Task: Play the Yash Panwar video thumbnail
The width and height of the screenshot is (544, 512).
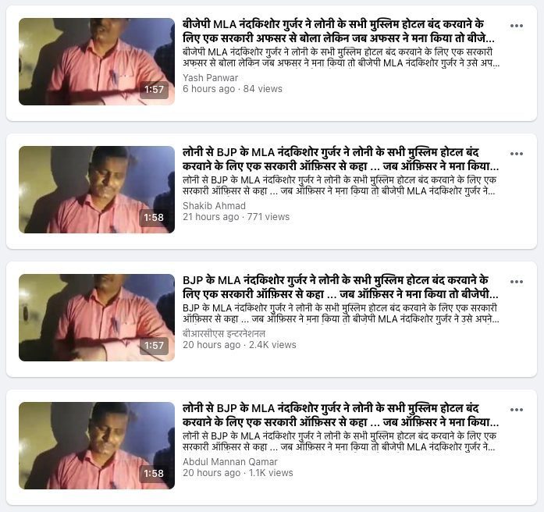Action: point(97,62)
